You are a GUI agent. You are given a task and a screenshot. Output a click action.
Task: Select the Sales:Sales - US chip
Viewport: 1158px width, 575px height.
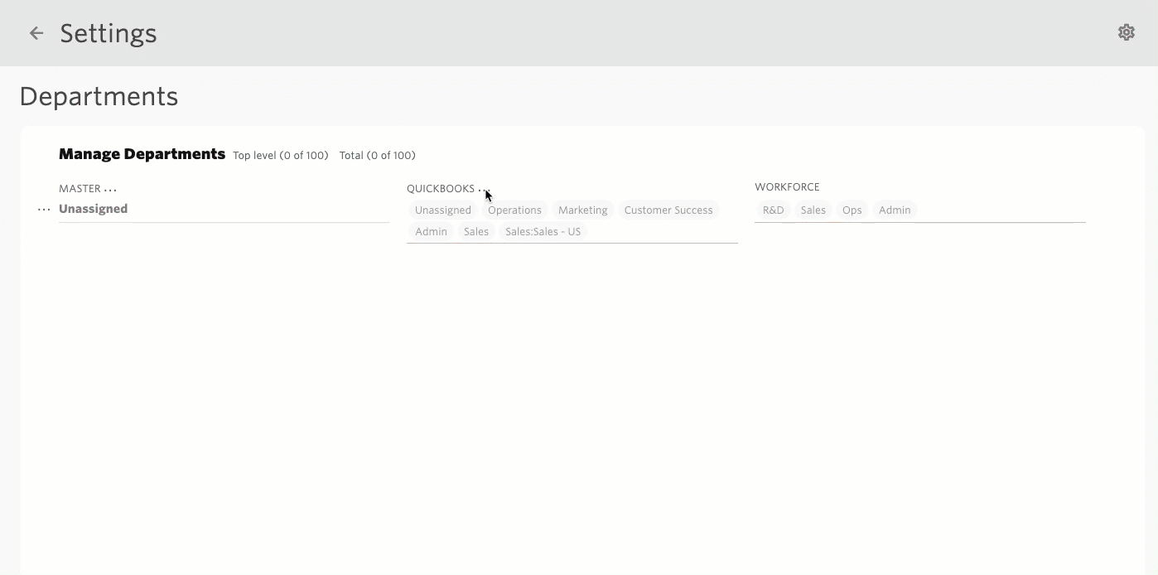pyautogui.click(x=543, y=232)
